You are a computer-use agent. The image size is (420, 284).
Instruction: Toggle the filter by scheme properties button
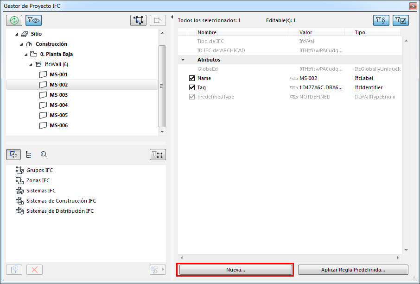click(381, 20)
